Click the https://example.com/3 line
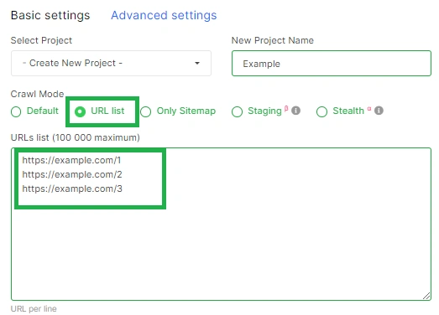 pos(72,188)
